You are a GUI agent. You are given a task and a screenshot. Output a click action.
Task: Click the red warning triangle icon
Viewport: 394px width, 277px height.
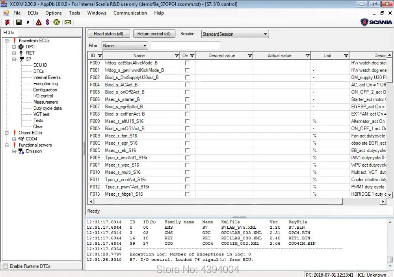click(x=39, y=22)
